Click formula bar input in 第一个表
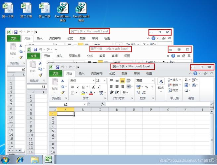 point(157,104)
